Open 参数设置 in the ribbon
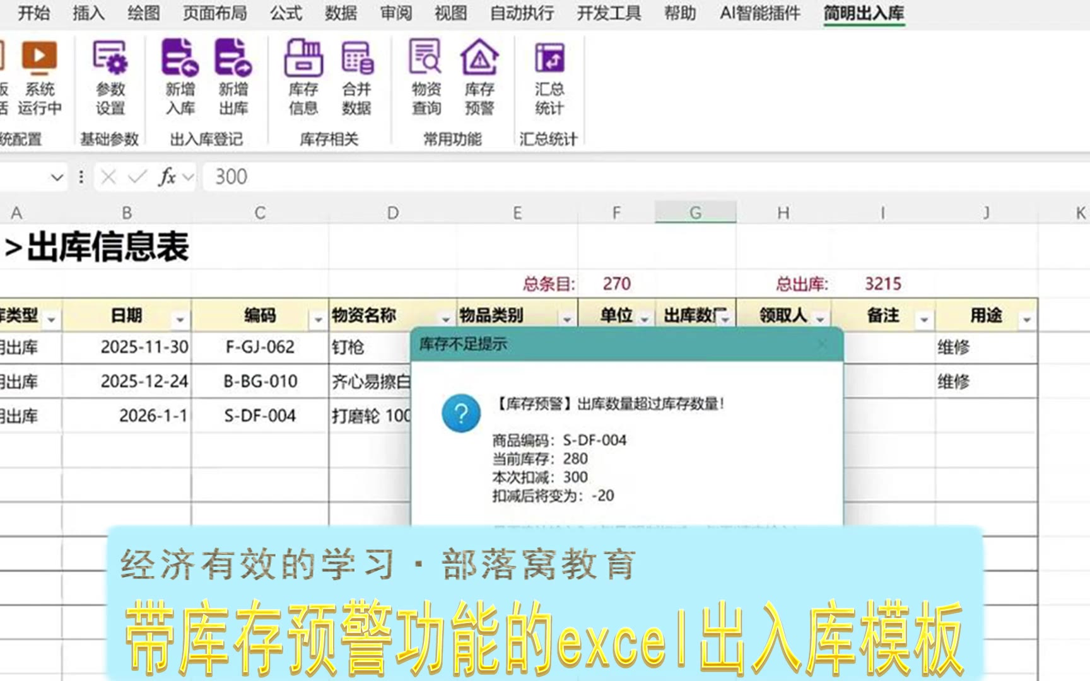Screen dimensions: 1090x681 coord(110,77)
